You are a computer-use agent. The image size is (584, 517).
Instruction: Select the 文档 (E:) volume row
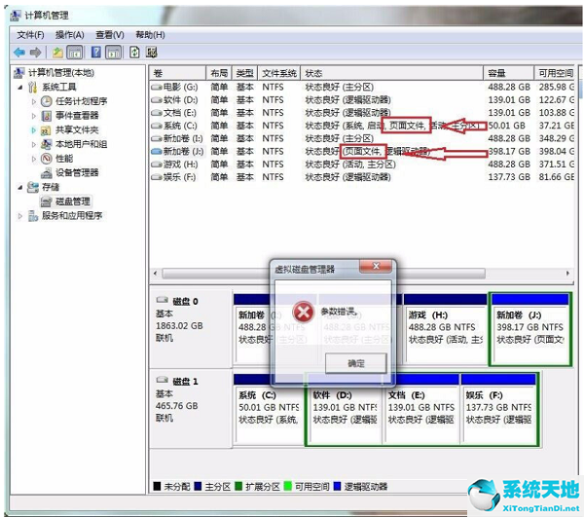362,113
